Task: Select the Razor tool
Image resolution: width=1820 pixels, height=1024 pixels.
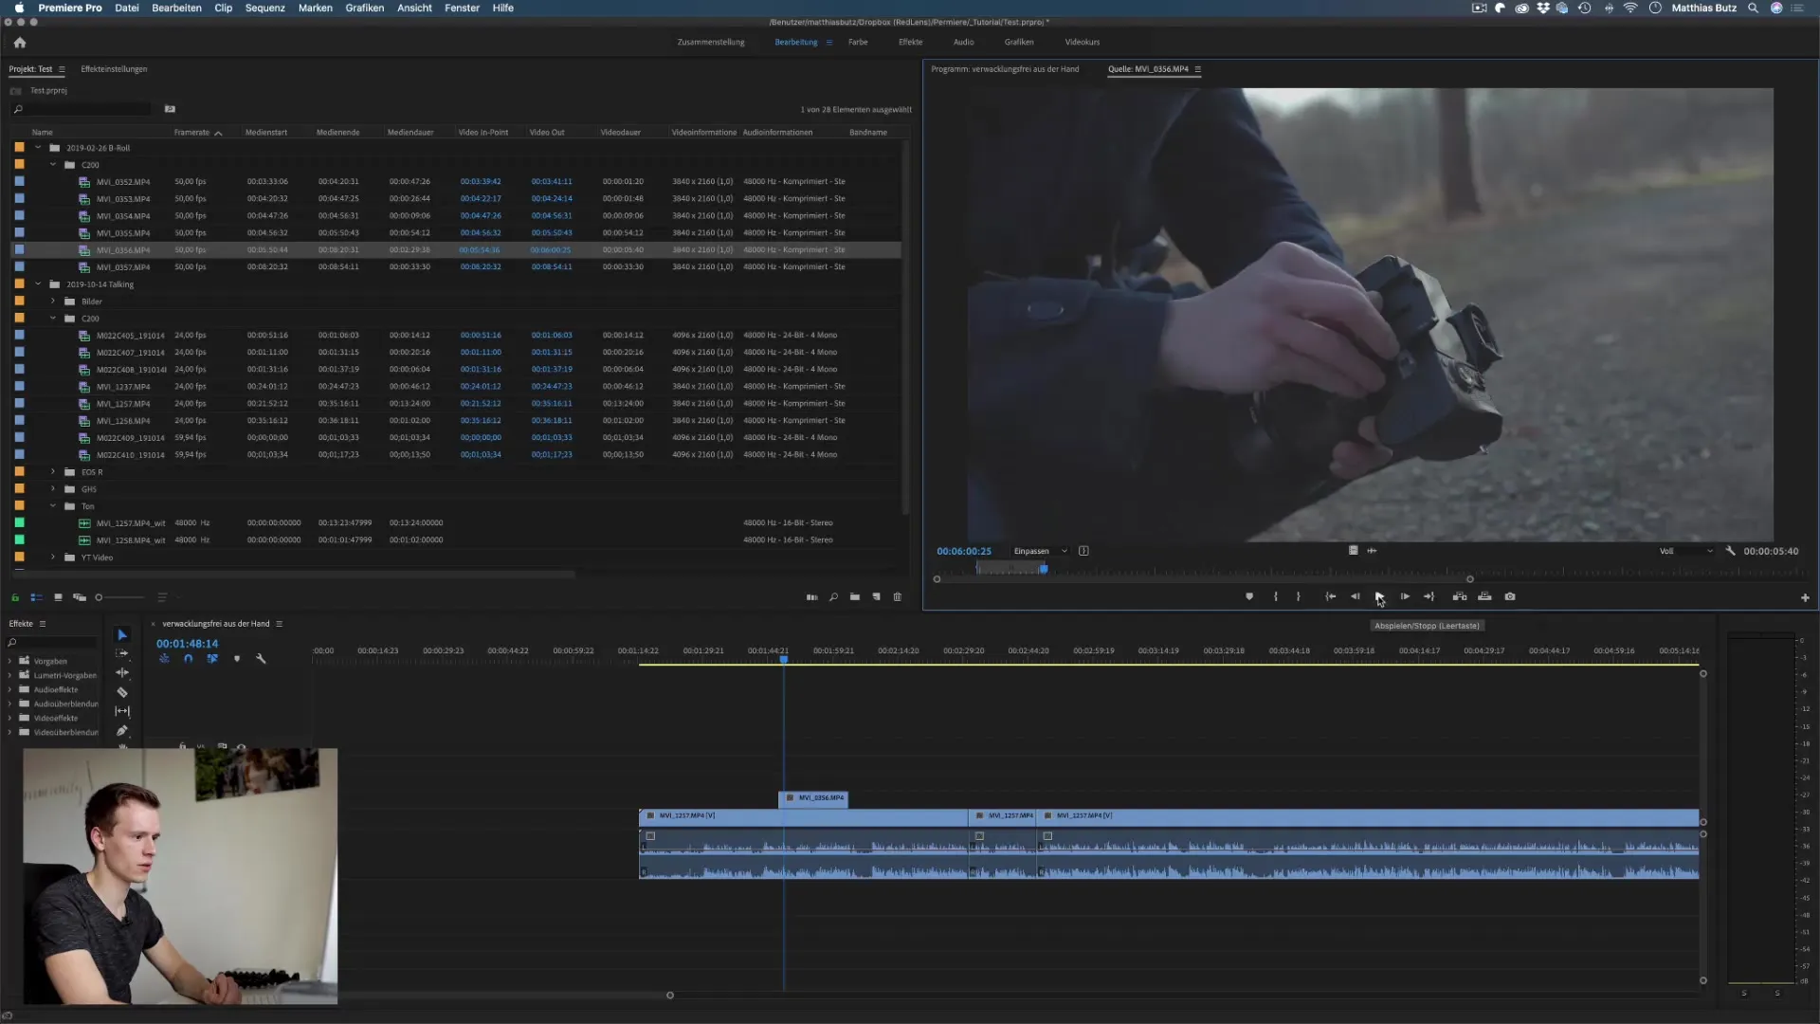Action: pyautogui.click(x=122, y=692)
